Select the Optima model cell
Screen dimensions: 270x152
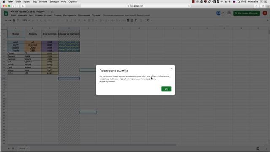point(33,62)
